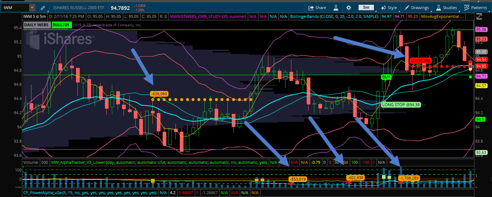Open the Style menu
The height and width of the screenshot is (197, 492).
click(x=389, y=8)
